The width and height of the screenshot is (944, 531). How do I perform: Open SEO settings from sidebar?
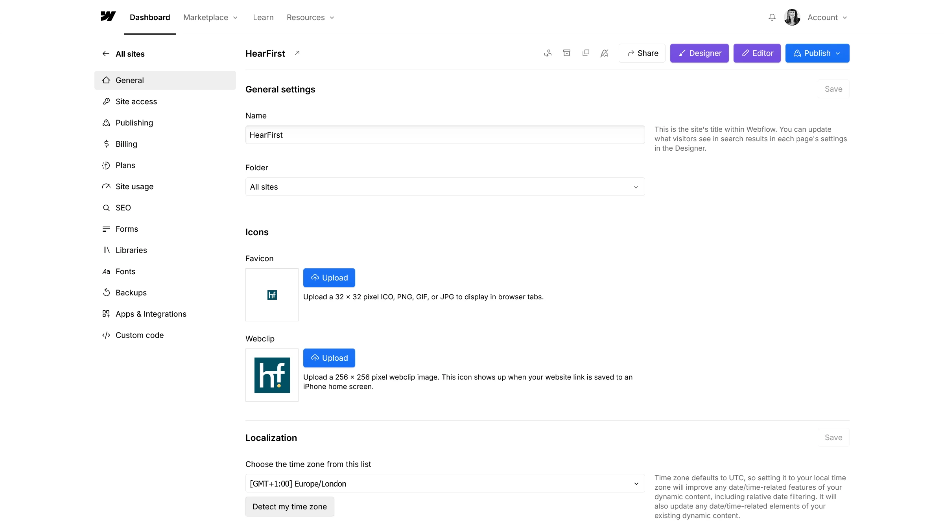click(x=123, y=208)
